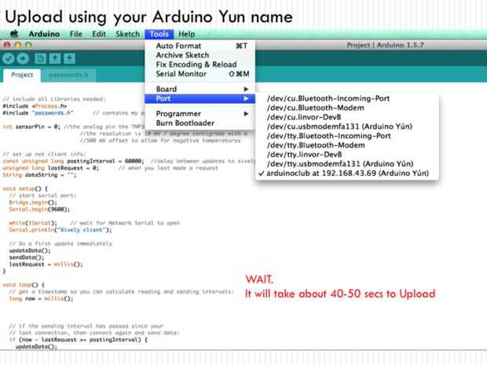This screenshot has width=487, height=365.
Task: Click the Save sketch down-arrow icon
Action: pos(69,58)
